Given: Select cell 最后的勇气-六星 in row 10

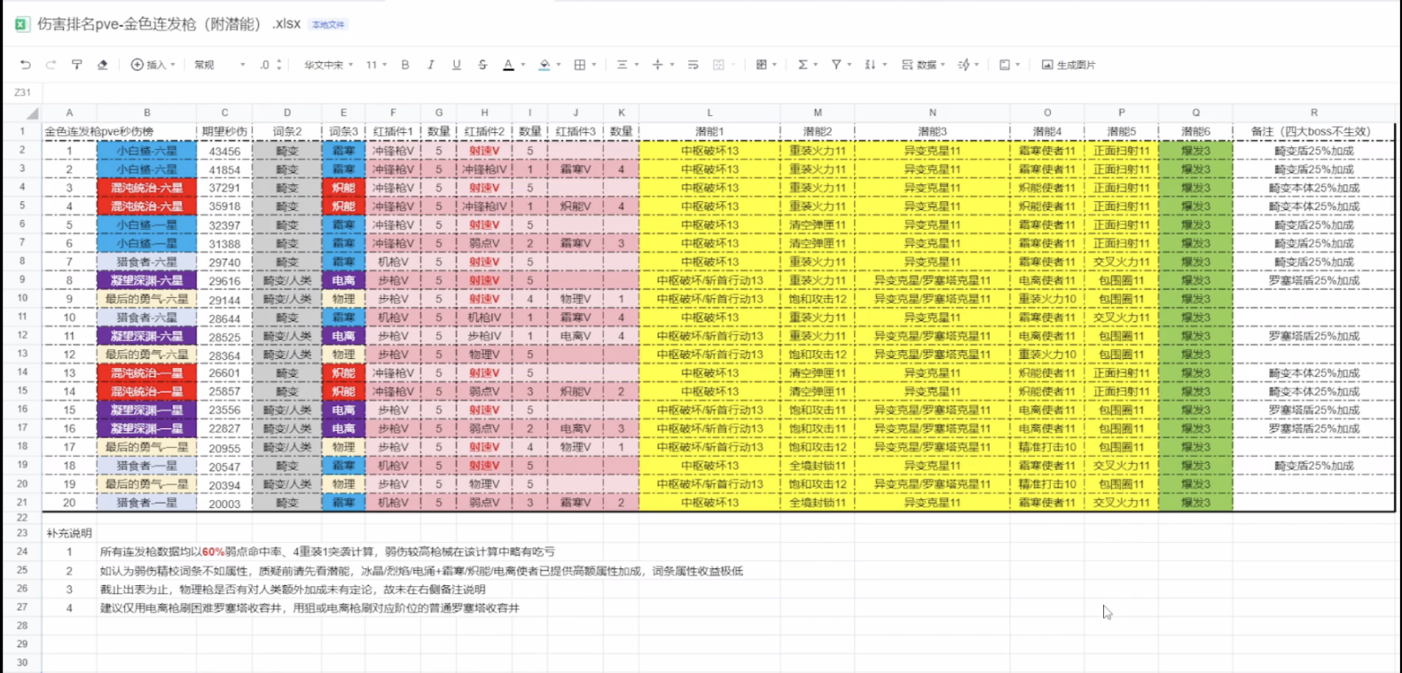Looking at the screenshot, I should click(146, 299).
